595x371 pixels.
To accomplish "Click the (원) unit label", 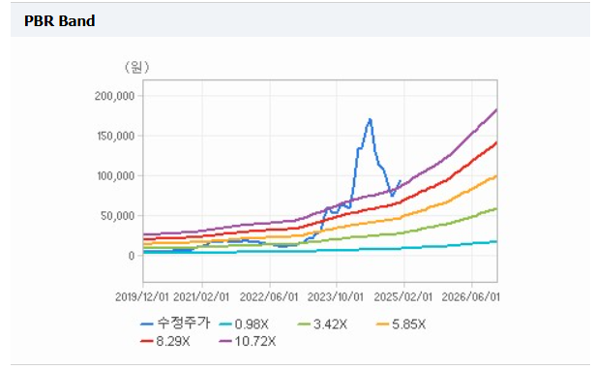I will 136,67.
